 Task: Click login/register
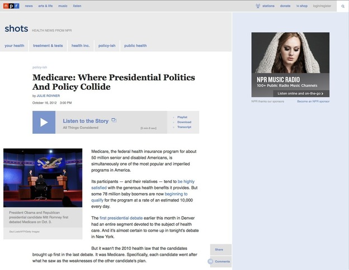pos(322,6)
